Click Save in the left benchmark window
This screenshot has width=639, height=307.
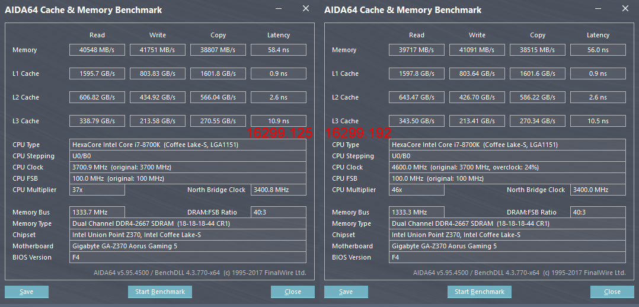point(27,292)
